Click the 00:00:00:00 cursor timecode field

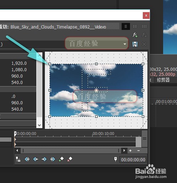pyautogui.click(x=133, y=160)
